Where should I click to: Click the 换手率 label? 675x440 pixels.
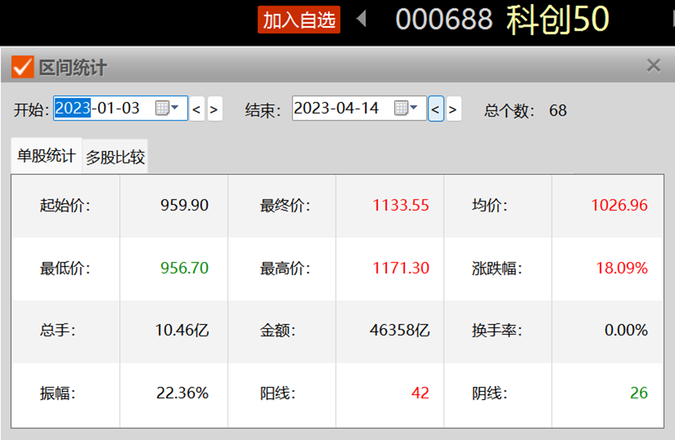[x=497, y=330]
